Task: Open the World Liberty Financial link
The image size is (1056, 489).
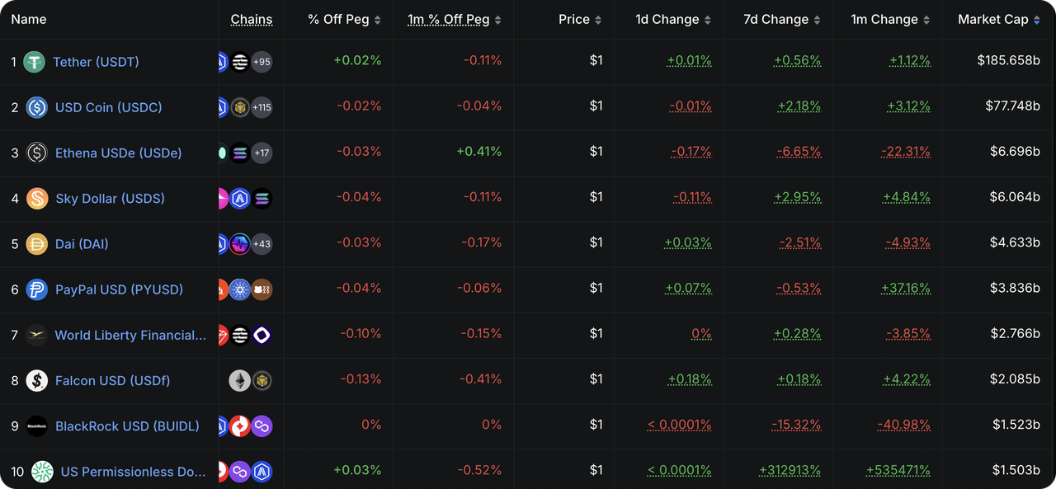Action: click(130, 335)
